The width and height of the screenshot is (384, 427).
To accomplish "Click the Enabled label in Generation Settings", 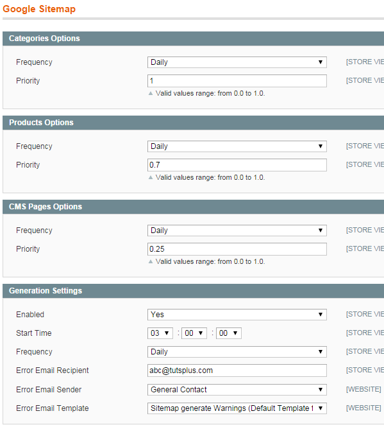I will (30, 315).
